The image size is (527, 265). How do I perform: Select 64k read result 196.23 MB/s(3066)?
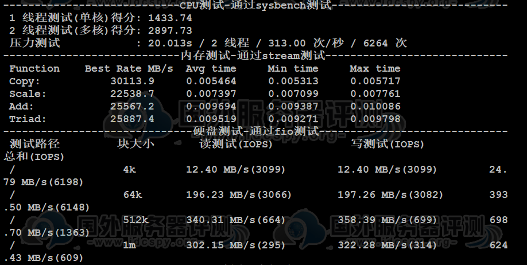239,195
